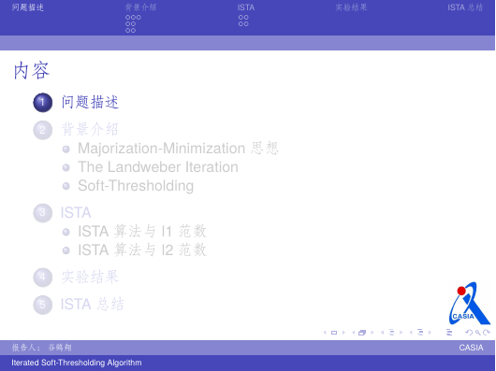Select first circle in bottom row under 背景介绍
Viewport: 496px width, 371px height.
(127, 30)
